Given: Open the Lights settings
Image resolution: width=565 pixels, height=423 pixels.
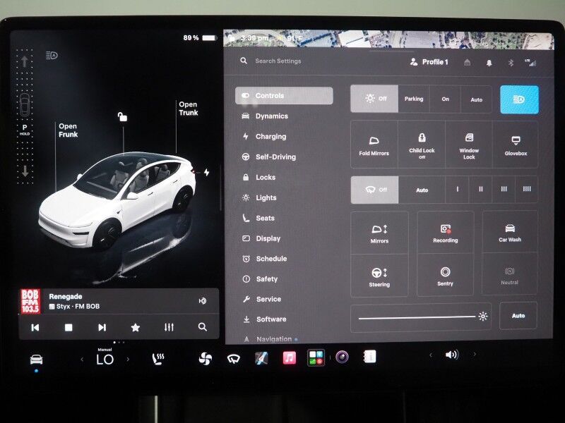Looking at the screenshot, I should click(x=259, y=198).
